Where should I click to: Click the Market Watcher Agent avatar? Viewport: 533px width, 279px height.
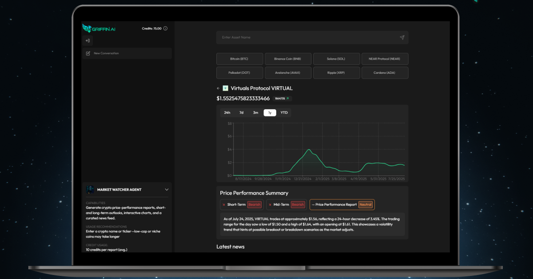pos(90,190)
